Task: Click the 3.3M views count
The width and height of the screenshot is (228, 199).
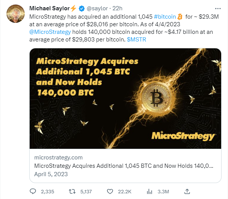Action: pyautogui.click(x=163, y=191)
